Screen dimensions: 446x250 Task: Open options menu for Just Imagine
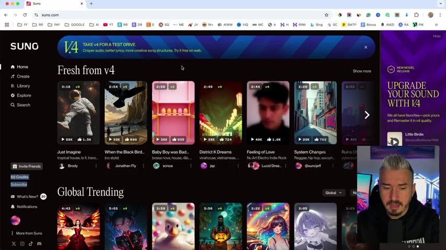pyautogui.click(x=96, y=166)
